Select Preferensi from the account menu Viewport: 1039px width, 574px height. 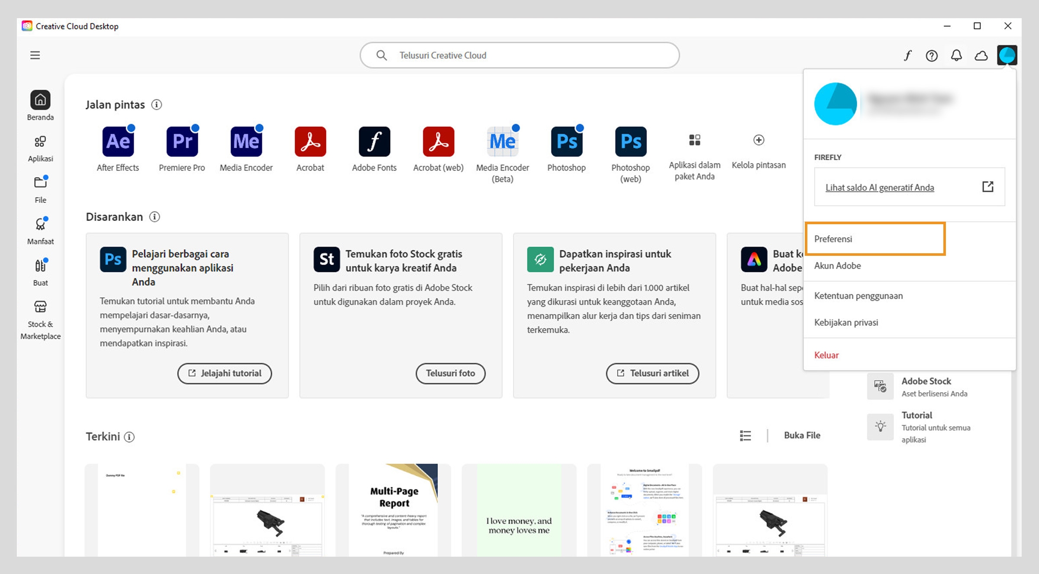(833, 239)
